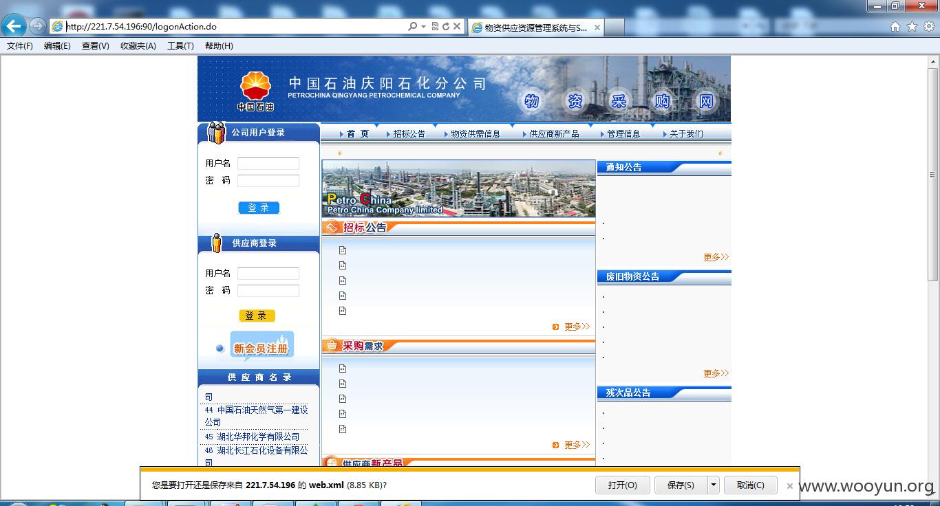
Task: Click the 招标公告 section header icon
Action: click(x=333, y=228)
